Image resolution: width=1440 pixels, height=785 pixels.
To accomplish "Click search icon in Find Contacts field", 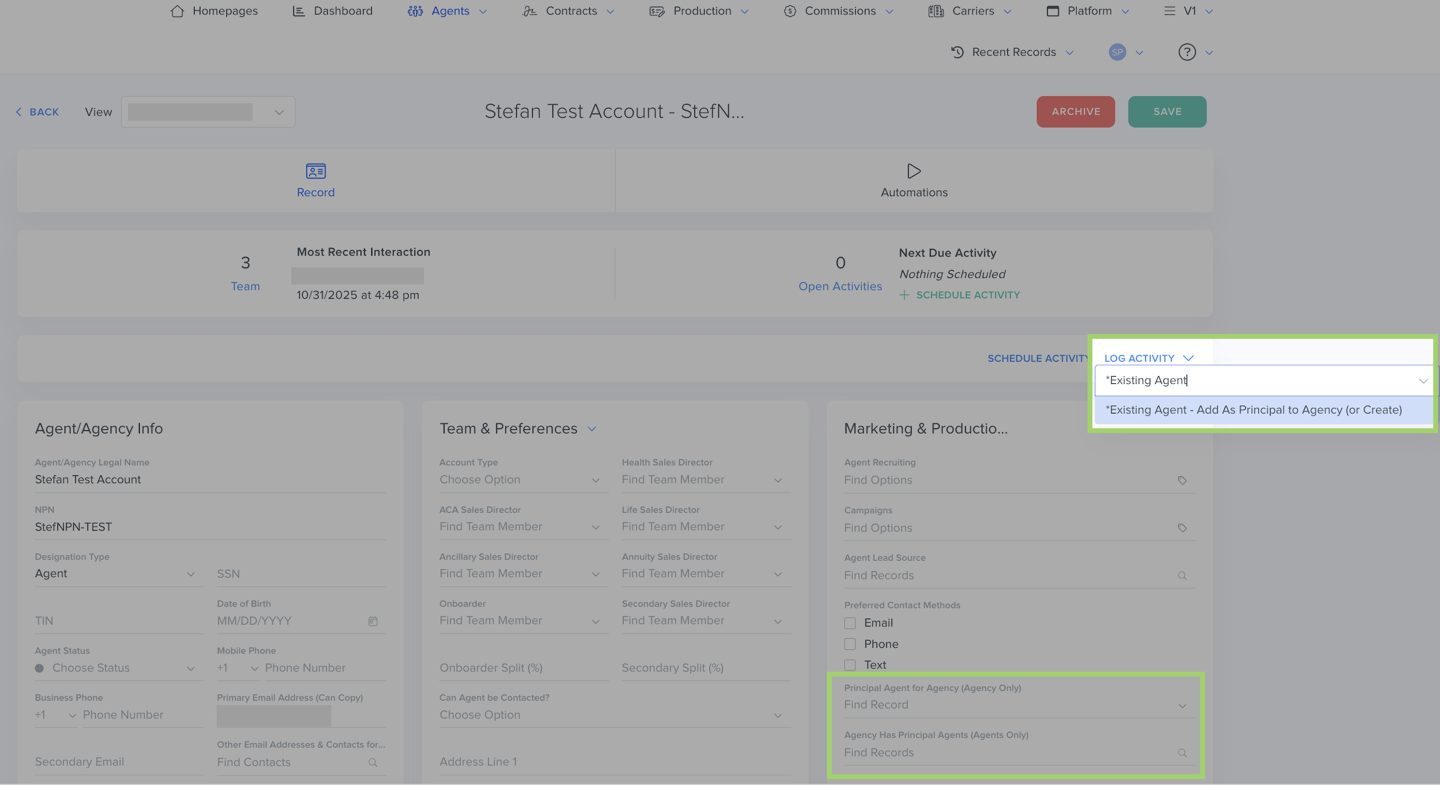I will [373, 762].
